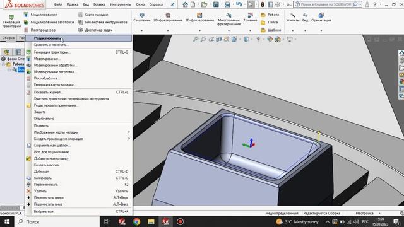This screenshot has height=227, width=404.
Task: Choose Сравнить и изменить in context menu
Action: pos(78,45)
